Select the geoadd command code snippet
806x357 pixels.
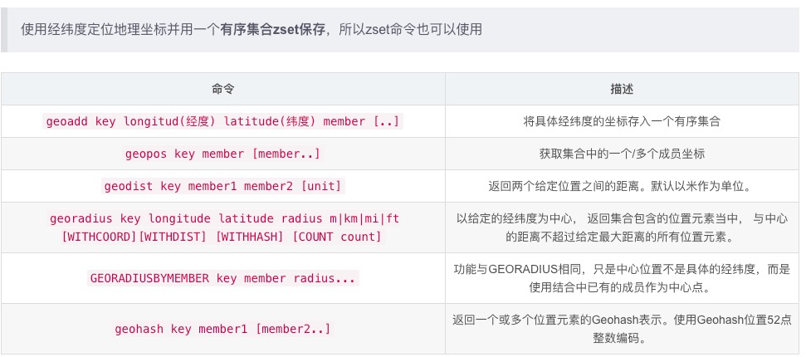coord(222,121)
